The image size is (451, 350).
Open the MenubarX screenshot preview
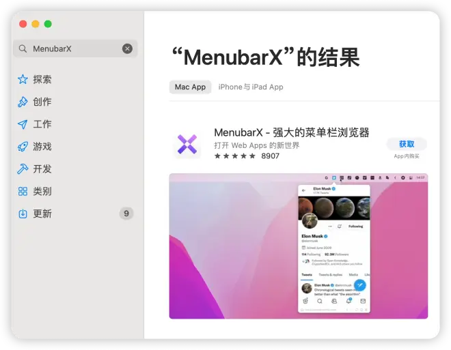point(298,246)
